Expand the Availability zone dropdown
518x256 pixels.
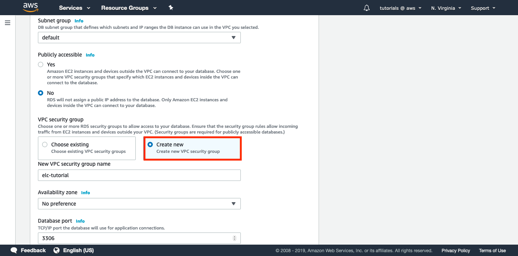[x=139, y=204]
